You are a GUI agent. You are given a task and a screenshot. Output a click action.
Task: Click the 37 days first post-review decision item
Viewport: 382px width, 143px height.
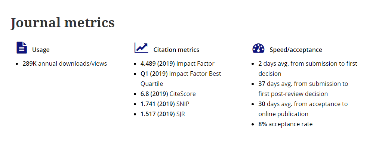[303, 89]
